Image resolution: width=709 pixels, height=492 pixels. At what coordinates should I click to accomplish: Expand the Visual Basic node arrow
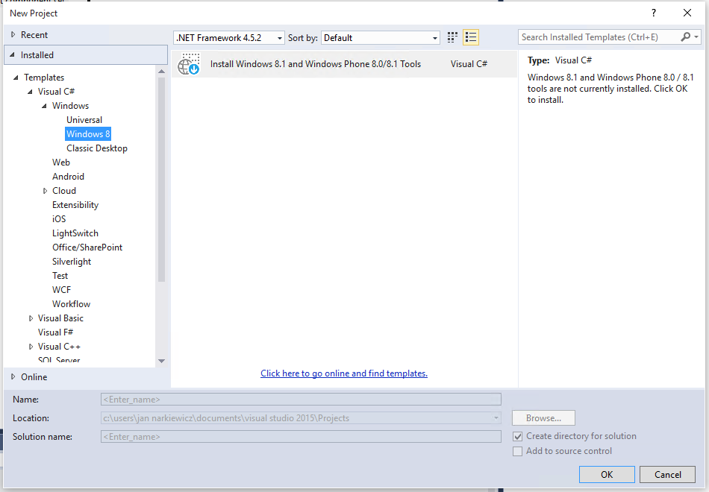coord(31,318)
